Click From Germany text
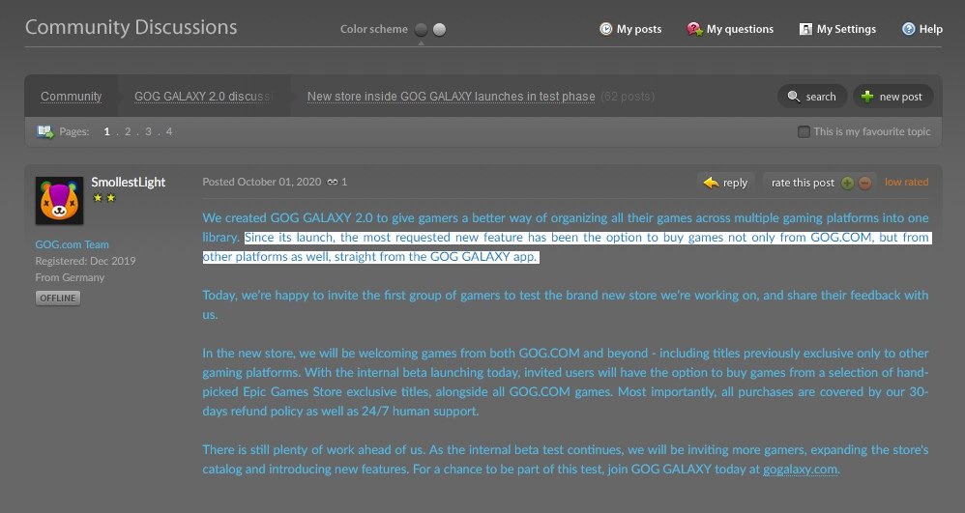 (70, 277)
